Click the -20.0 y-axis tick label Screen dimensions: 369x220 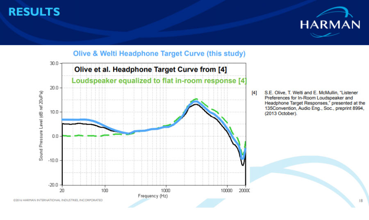pyautogui.click(x=53, y=185)
